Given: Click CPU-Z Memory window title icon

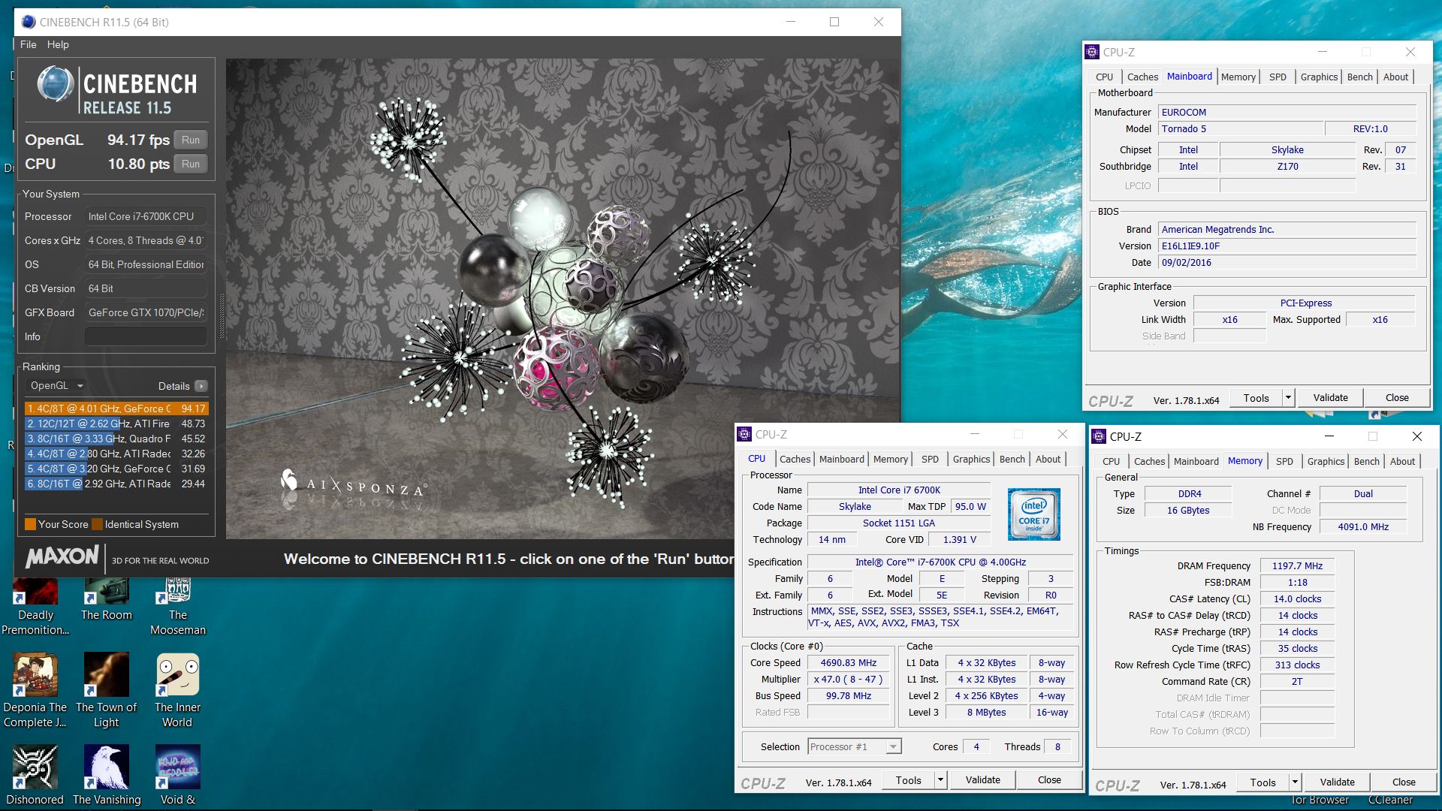Looking at the screenshot, I should click(1099, 436).
